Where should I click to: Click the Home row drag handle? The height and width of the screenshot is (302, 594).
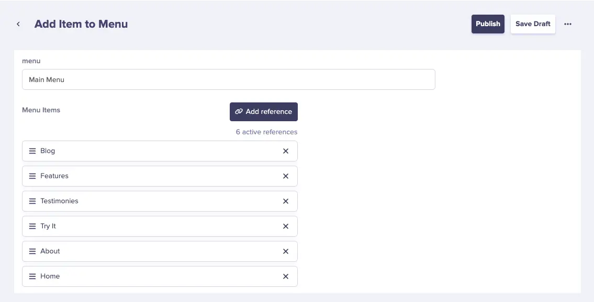point(32,276)
